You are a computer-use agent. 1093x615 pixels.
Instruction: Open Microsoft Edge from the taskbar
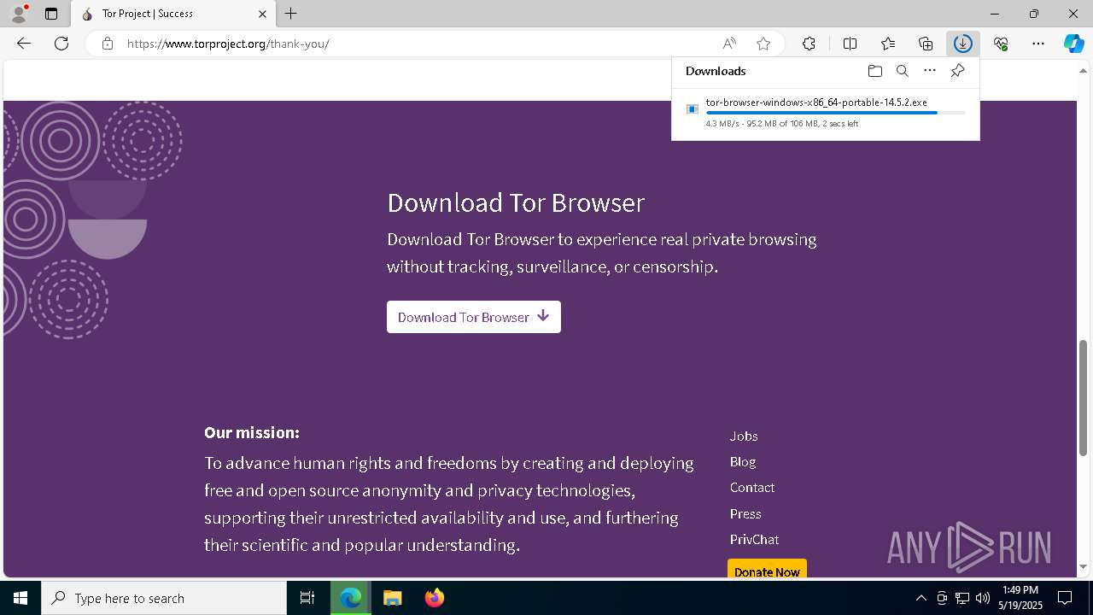[x=351, y=598]
